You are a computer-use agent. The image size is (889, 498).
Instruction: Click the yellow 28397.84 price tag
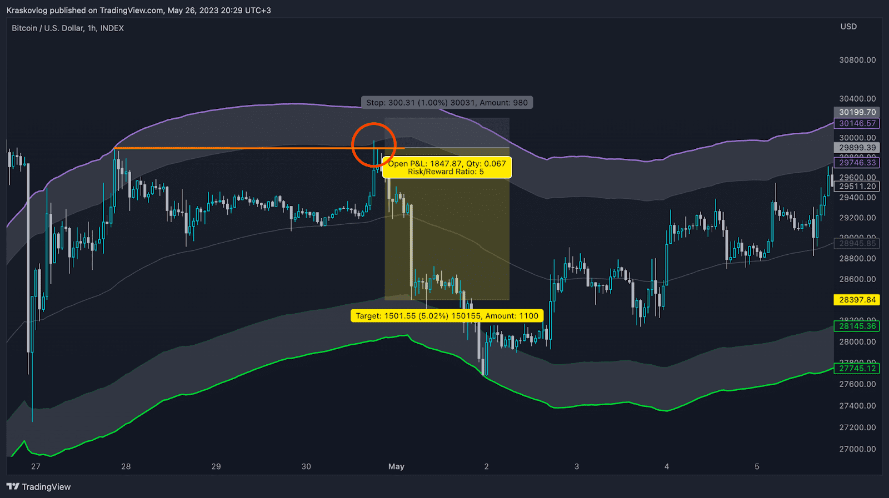(x=857, y=300)
